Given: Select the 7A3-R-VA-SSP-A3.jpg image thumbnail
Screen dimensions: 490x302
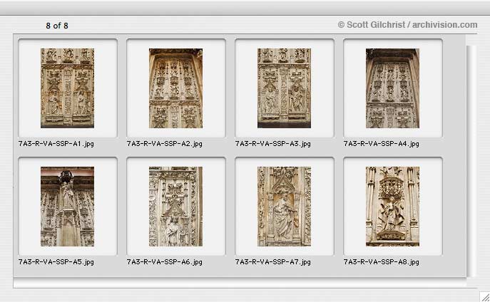Looking at the screenshot, I should click(284, 88).
